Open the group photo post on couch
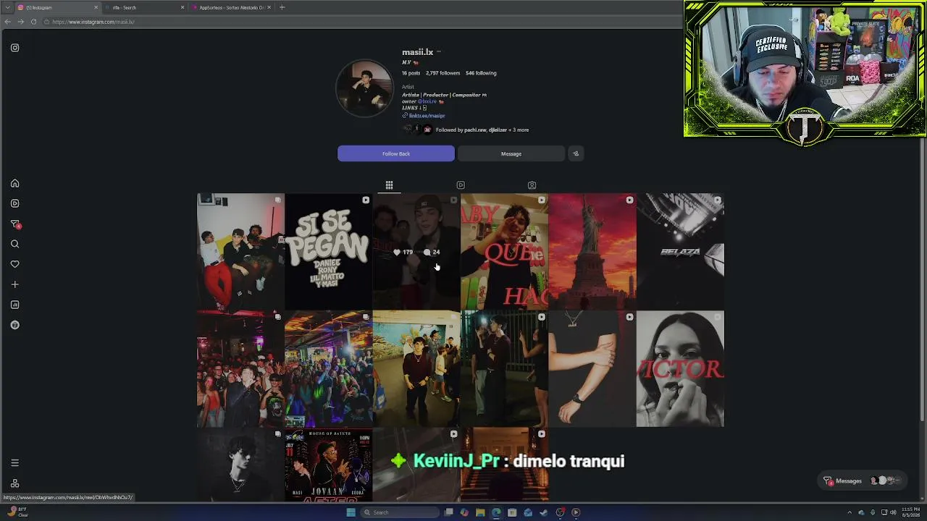Image resolution: width=927 pixels, height=521 pixels. point(240,251)
